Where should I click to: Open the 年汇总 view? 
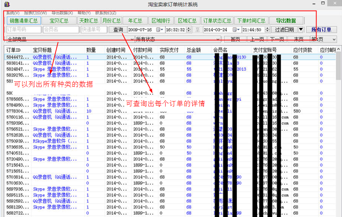point(135,21)
